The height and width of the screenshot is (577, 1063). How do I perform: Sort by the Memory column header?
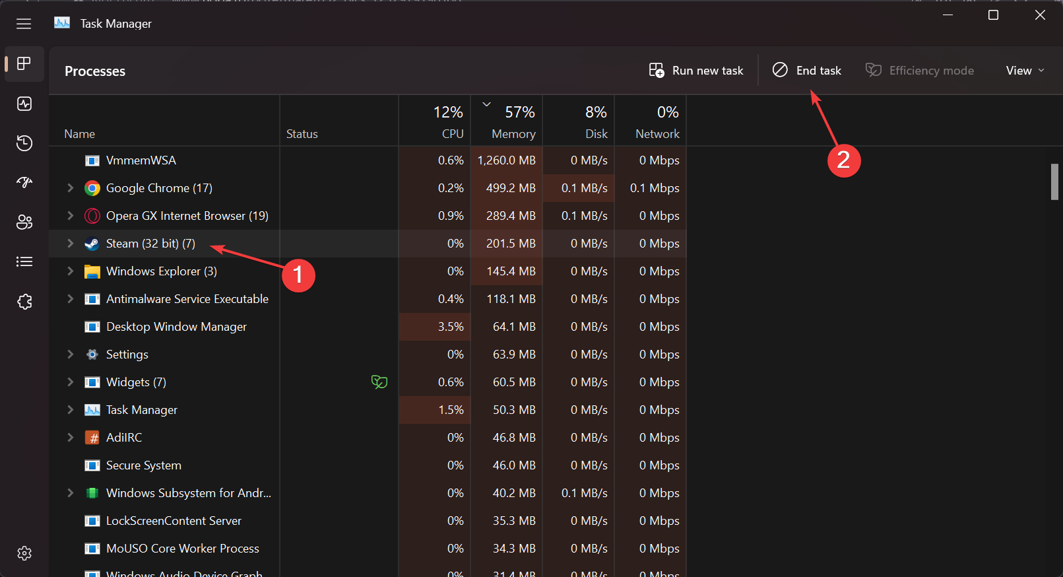507,122
